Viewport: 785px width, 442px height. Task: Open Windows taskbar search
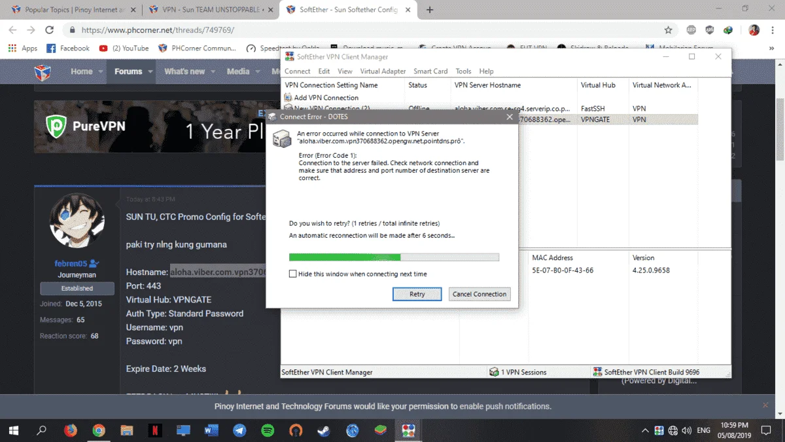click(42, 430)
